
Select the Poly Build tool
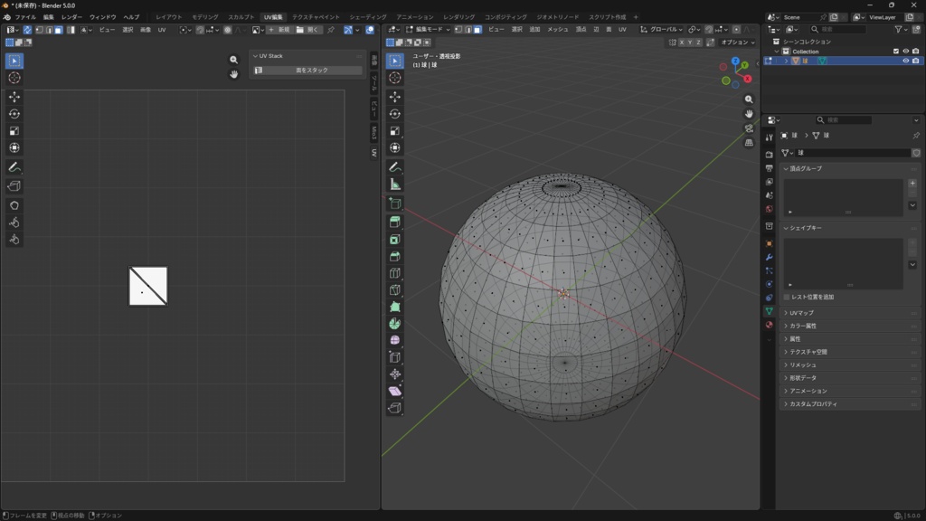tap(395, 307)
